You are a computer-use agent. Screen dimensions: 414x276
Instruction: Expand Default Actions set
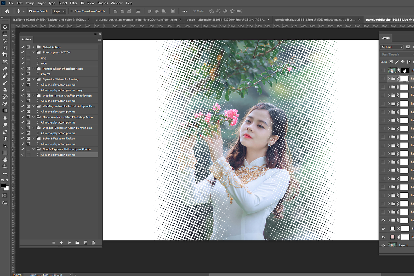click(x=33, y=47)
